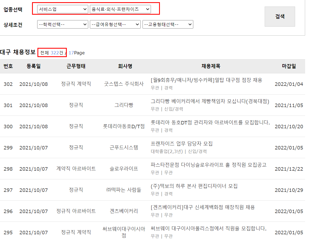Open (주)떡보의 하루 편집디자이너 posting
This screenshot has height=240, width=313.
point(194,186)
